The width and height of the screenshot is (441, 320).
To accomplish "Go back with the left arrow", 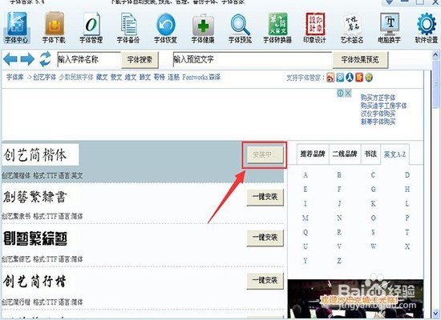I will [x=10, y=59].
